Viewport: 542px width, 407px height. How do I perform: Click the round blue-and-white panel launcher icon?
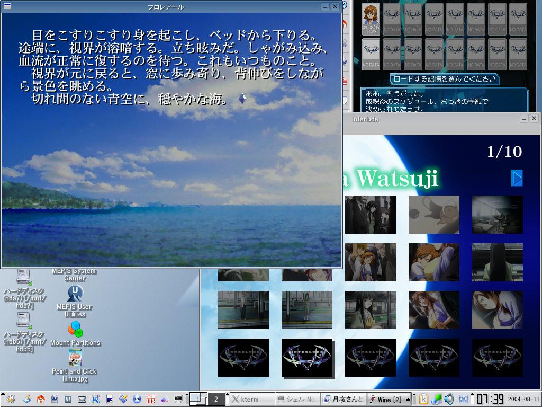pos(137,399)
